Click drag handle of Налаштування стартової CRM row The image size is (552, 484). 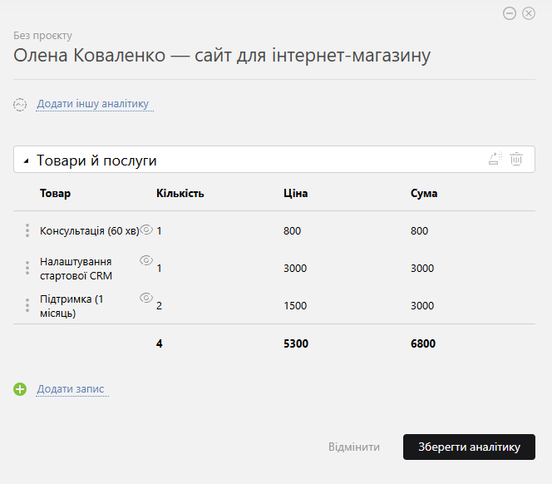pos(27,268)
